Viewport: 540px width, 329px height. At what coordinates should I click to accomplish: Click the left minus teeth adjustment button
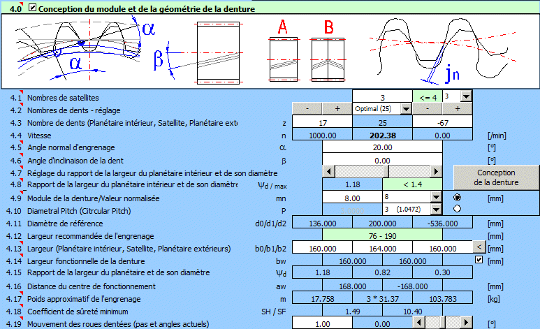pos(307,108)
